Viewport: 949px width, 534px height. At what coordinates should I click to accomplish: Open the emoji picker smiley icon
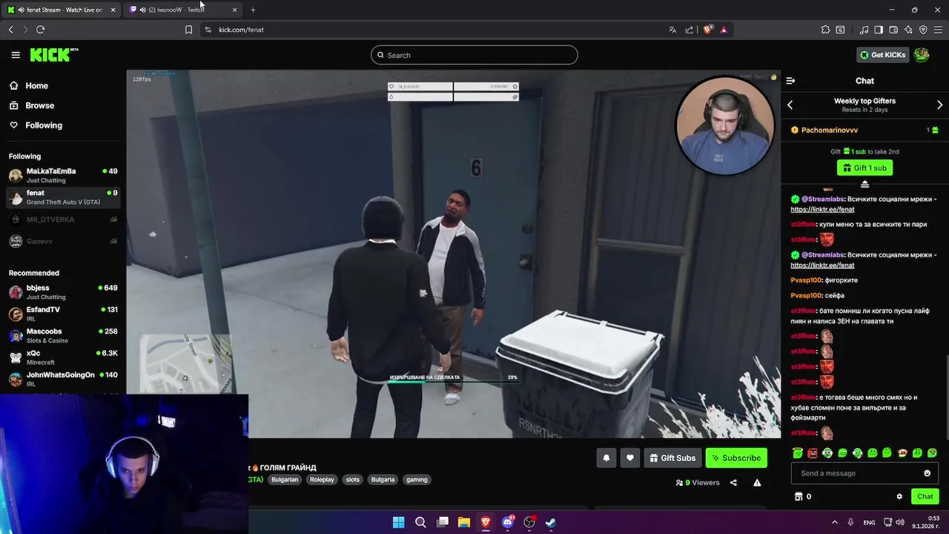coord(927,473)
